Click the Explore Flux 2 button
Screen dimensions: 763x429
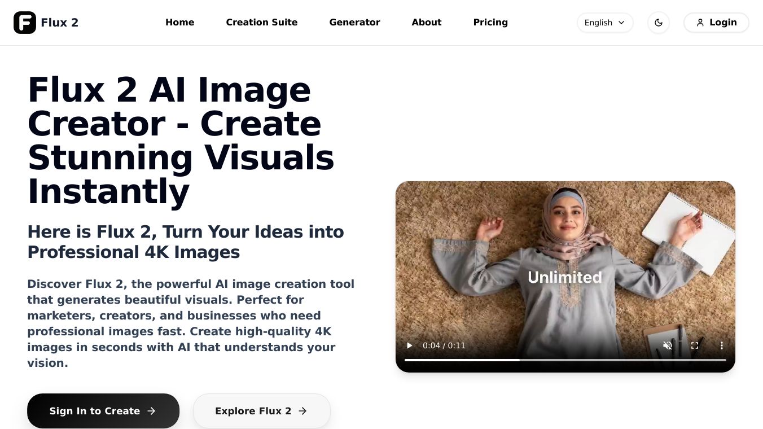coord(262,411)
